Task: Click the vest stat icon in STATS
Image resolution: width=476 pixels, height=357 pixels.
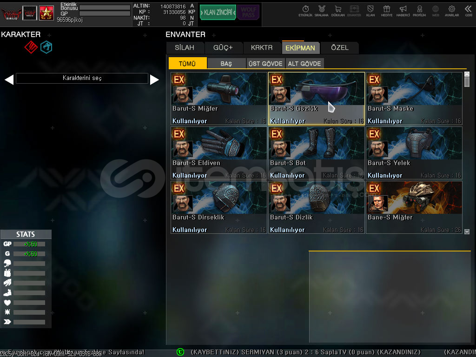Action: [7, 273]
